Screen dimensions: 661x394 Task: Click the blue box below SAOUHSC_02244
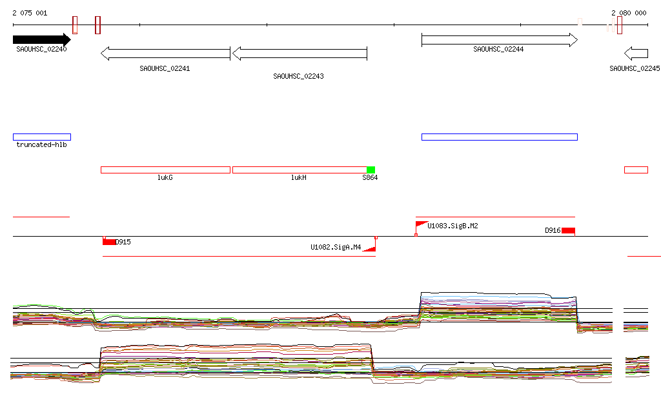[499, 137]
